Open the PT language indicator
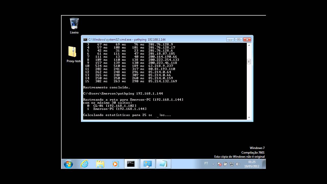The height and width of the screenshot is (184, 327). pos(206,163)
